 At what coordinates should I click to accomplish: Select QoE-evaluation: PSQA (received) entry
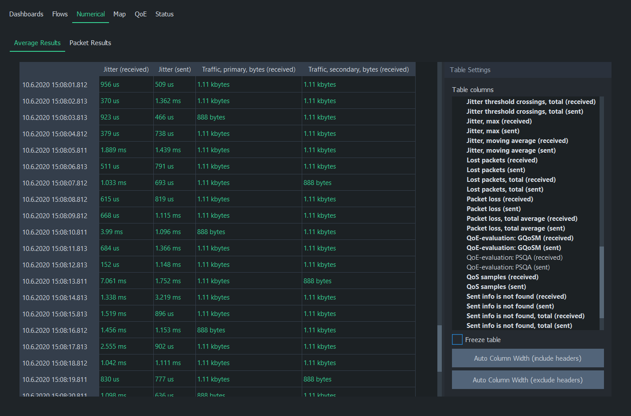click(x=514, y=258)
